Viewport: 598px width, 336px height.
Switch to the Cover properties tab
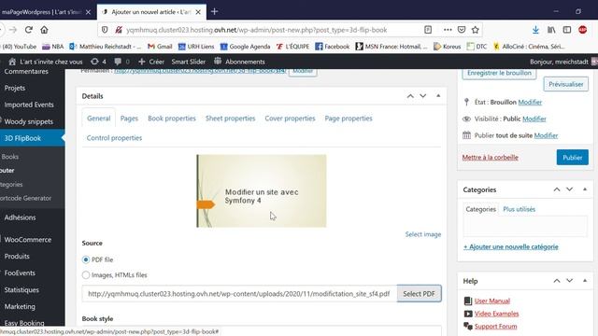tap(290, 119)
